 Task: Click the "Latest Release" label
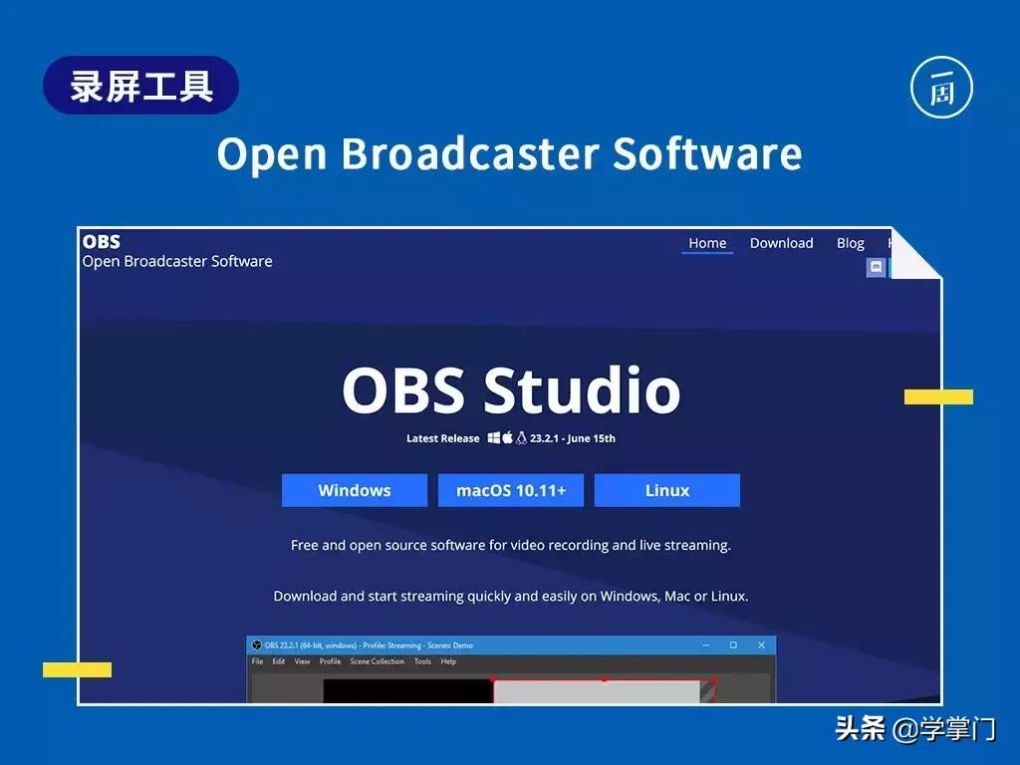pyautogui.click(x=443, y=438)
